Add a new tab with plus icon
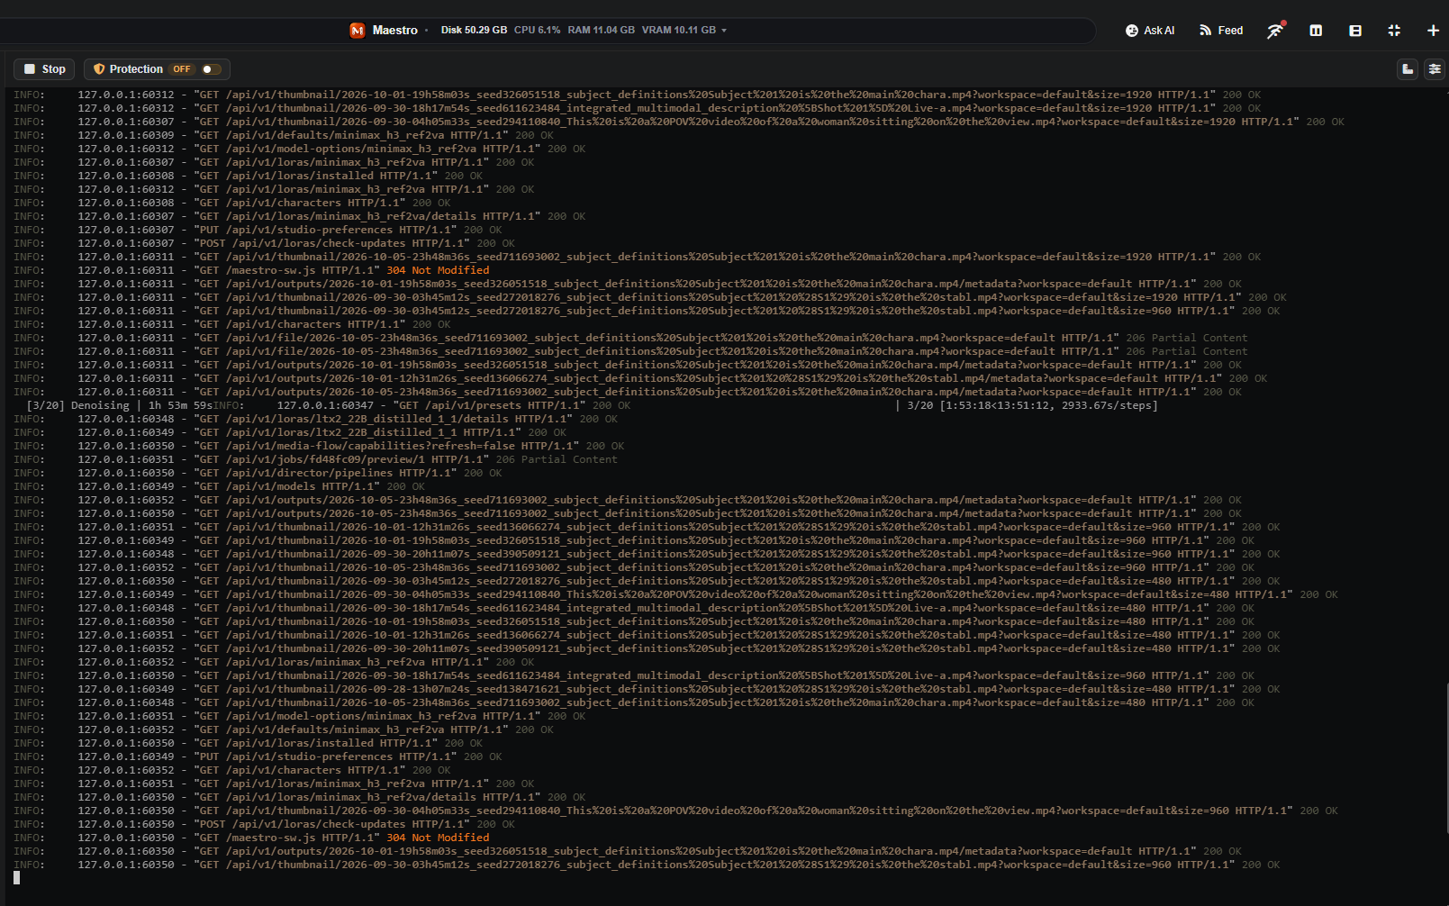This screenshot has height=906, width=1449. coord(1433,31)
